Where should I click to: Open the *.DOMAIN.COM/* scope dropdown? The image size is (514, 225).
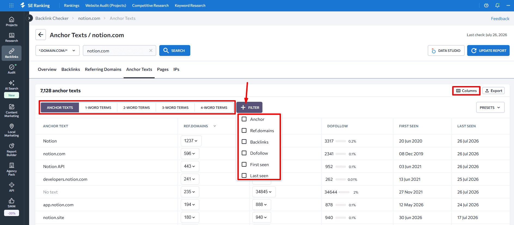[57, 50]
